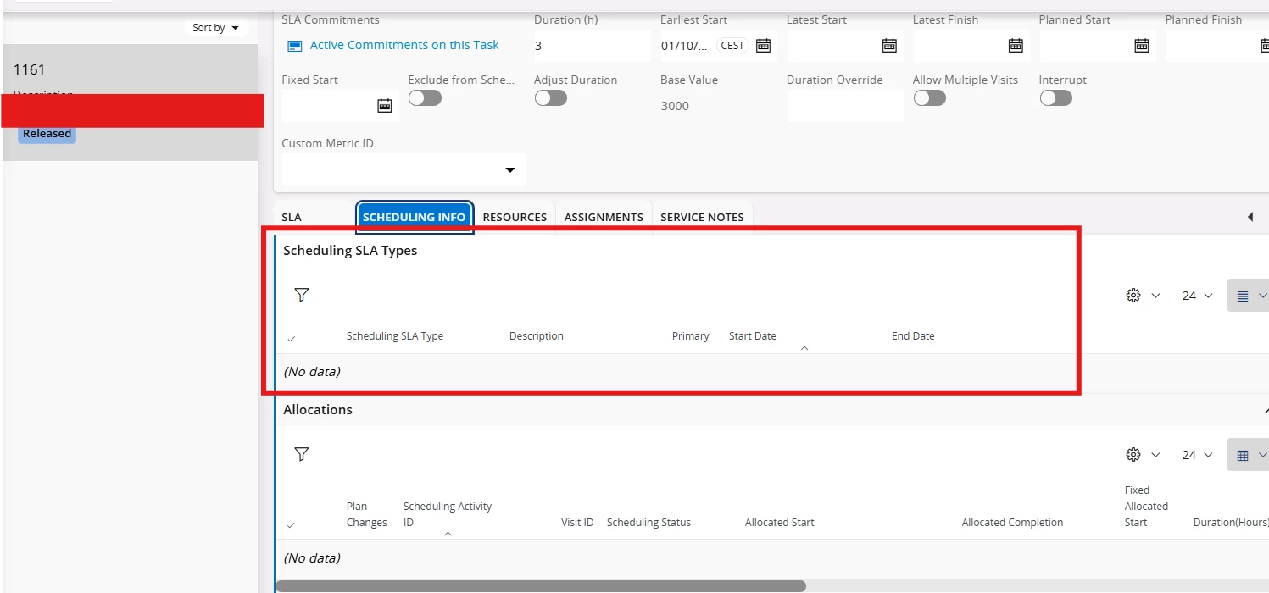This screenshot has height=593, width=1269.
Task: Toggle the Interrupt switch
Action: click(1055, 98)
